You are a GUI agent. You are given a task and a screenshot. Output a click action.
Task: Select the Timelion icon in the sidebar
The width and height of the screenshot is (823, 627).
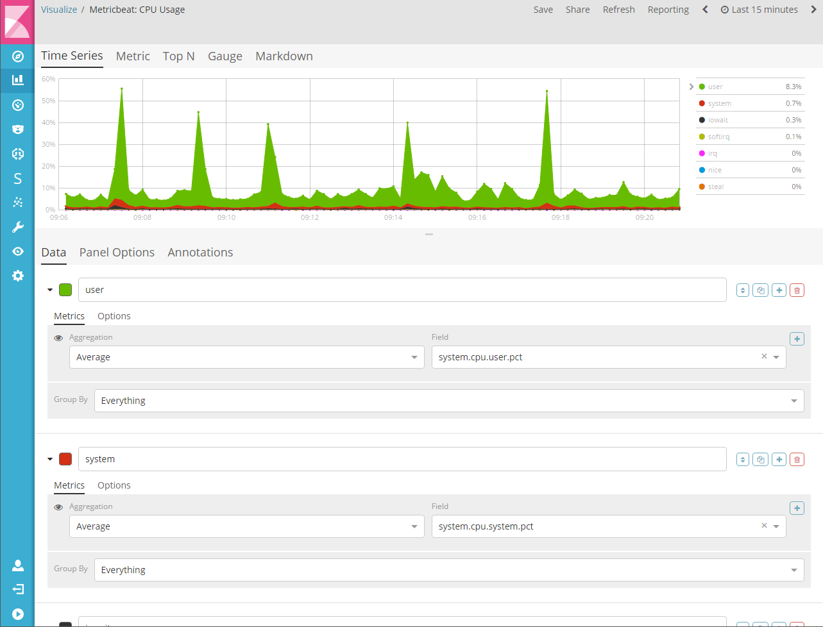[17, 105]
